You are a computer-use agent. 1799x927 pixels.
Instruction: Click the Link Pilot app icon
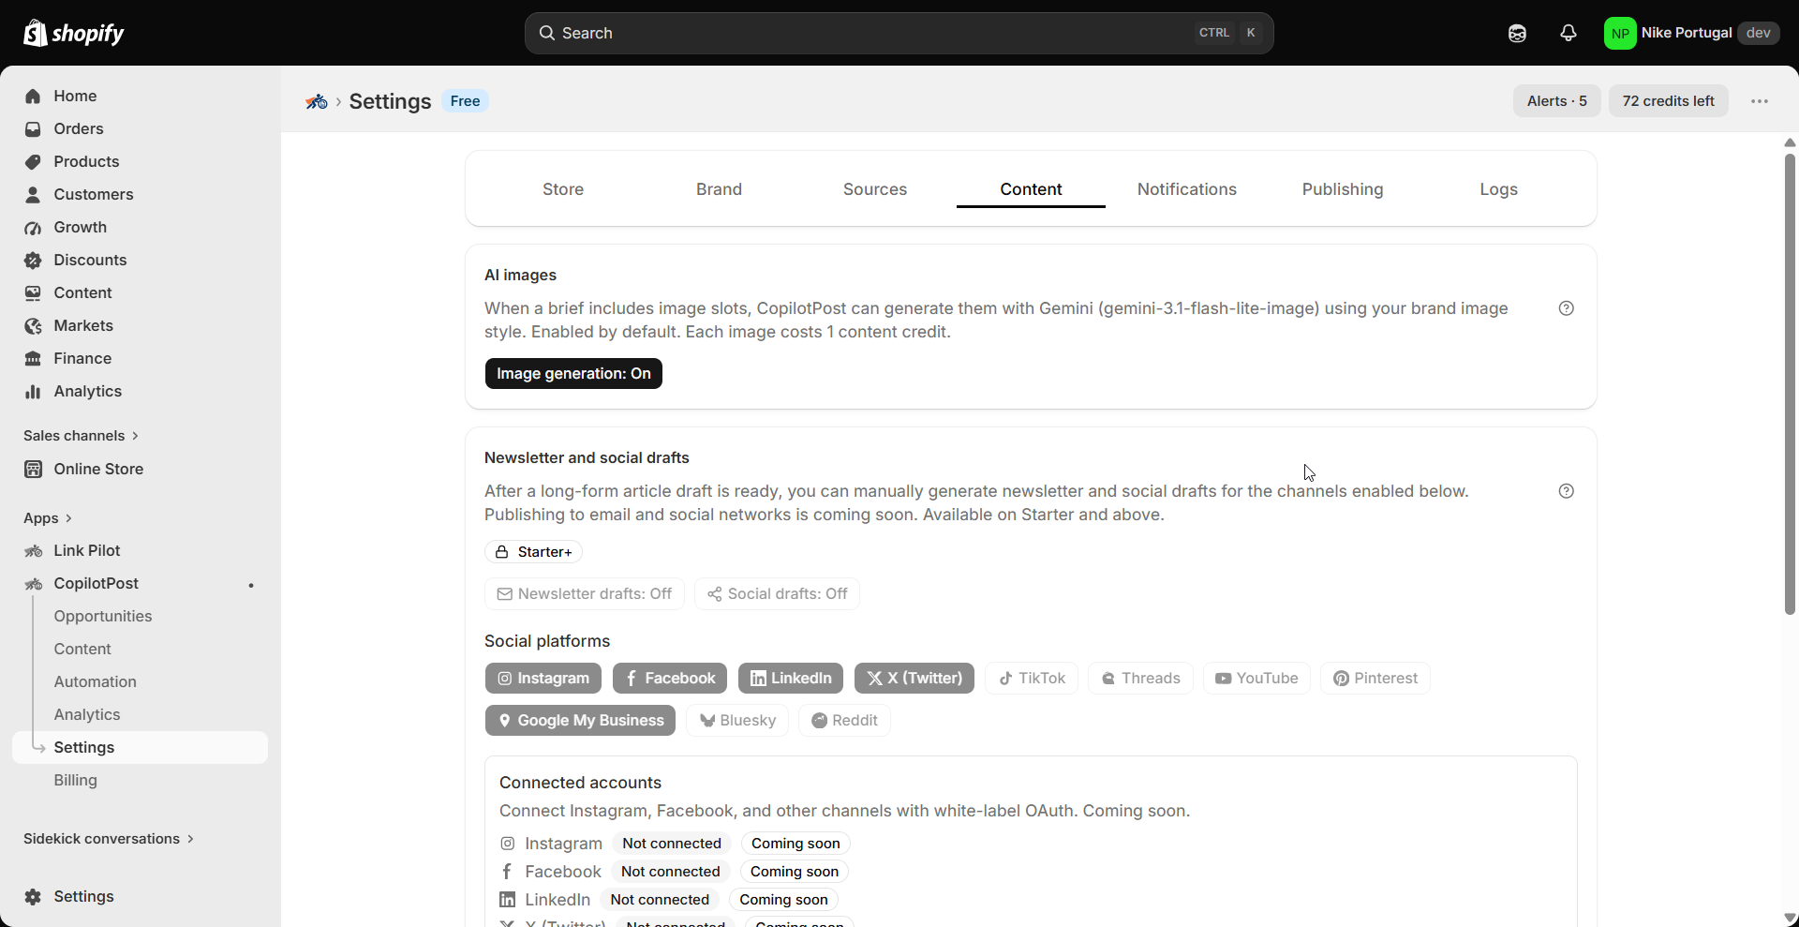pos(33,550)
